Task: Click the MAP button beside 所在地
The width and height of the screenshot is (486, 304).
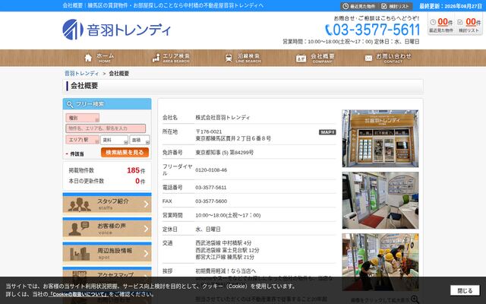Action: (327, 132)
